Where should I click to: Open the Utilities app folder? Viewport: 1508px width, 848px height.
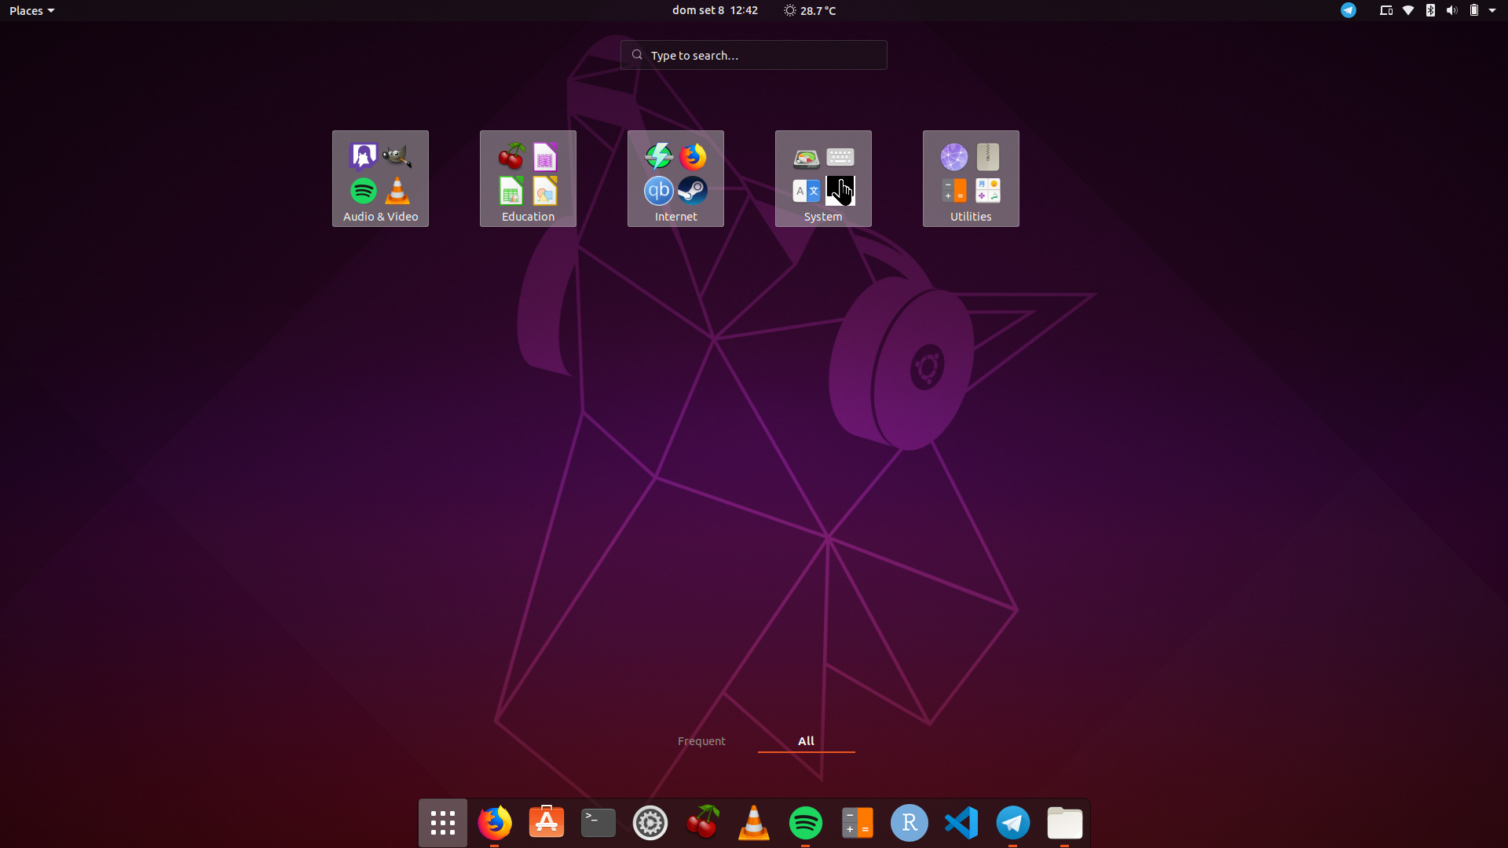[971, 178]
